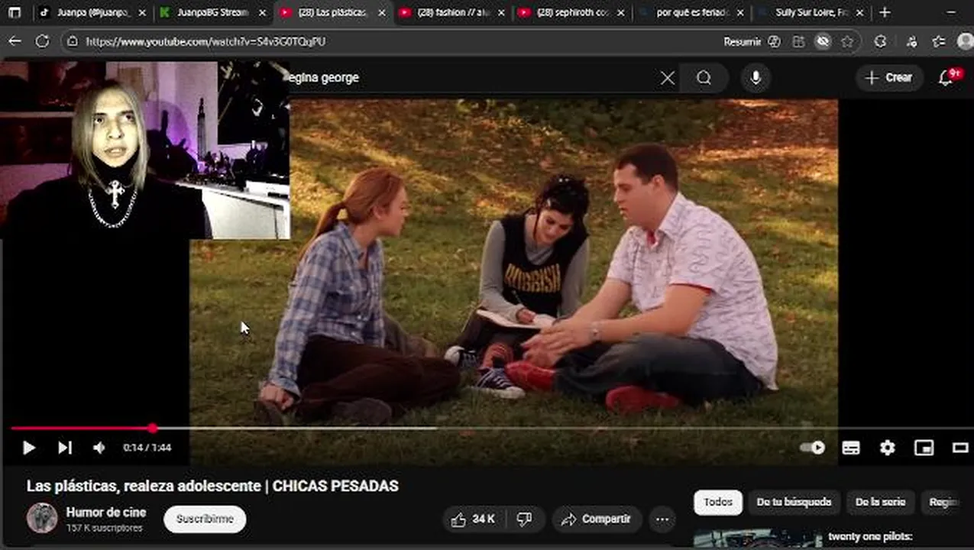Mute the video volume speaker icon
Image resolution: width=974 pixels, height=550 pixels.
pyautogui.click(x=99, y=448)
